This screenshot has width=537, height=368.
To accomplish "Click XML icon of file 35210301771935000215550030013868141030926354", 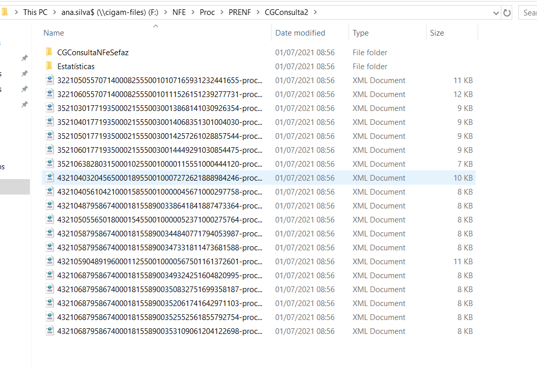I will click(50, 108).
